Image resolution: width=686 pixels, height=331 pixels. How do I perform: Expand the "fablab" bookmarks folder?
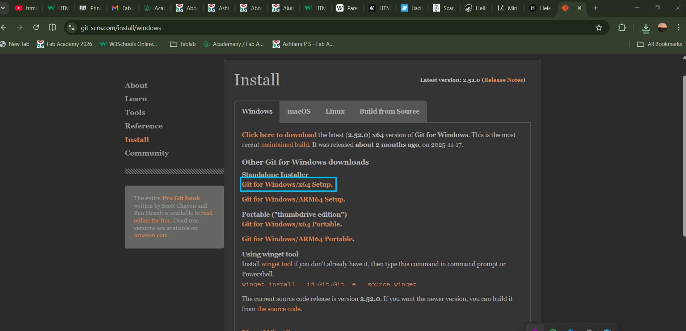pyautogui.click(x=183, y=44)
